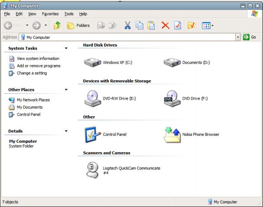Screen dimensions: 263x207
Task: Collapse the Details panel
Action: (x=66, y=131)
